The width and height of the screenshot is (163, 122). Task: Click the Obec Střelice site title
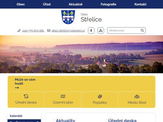[x=91, y=17]
